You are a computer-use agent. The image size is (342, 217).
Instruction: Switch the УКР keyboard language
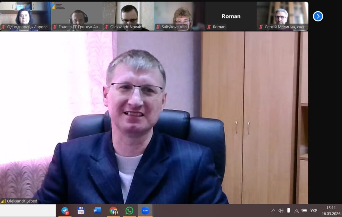[x=314, y=211]
